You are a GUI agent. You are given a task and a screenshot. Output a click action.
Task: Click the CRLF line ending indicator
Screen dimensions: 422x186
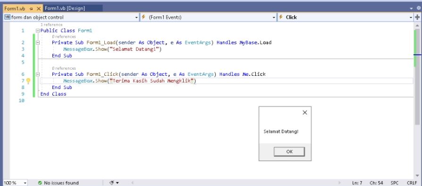(x=412, y=183)
